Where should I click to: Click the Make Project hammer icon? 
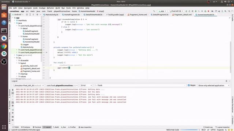pos(154,11)
